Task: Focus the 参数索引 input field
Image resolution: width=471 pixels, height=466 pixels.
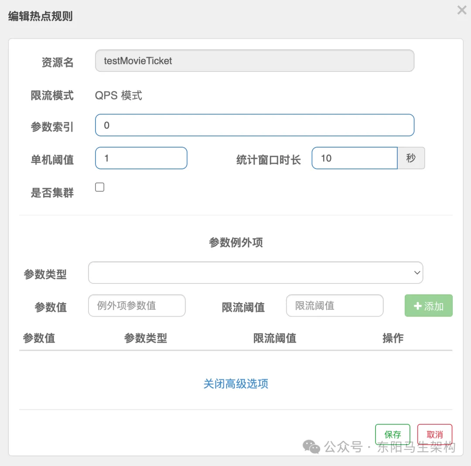Action: pyautogui.click(x=254, y=125)
